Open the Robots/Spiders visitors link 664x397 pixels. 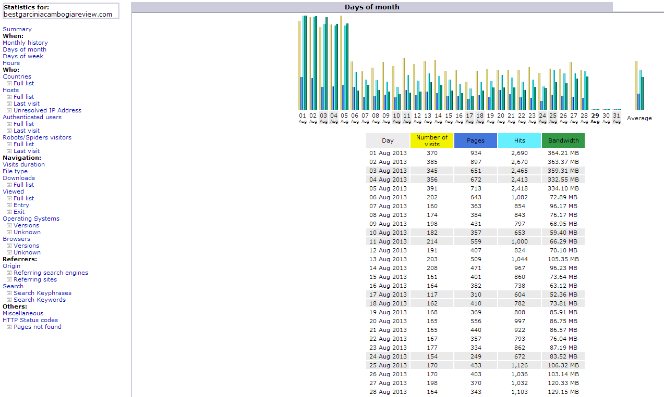click(37, 137)
